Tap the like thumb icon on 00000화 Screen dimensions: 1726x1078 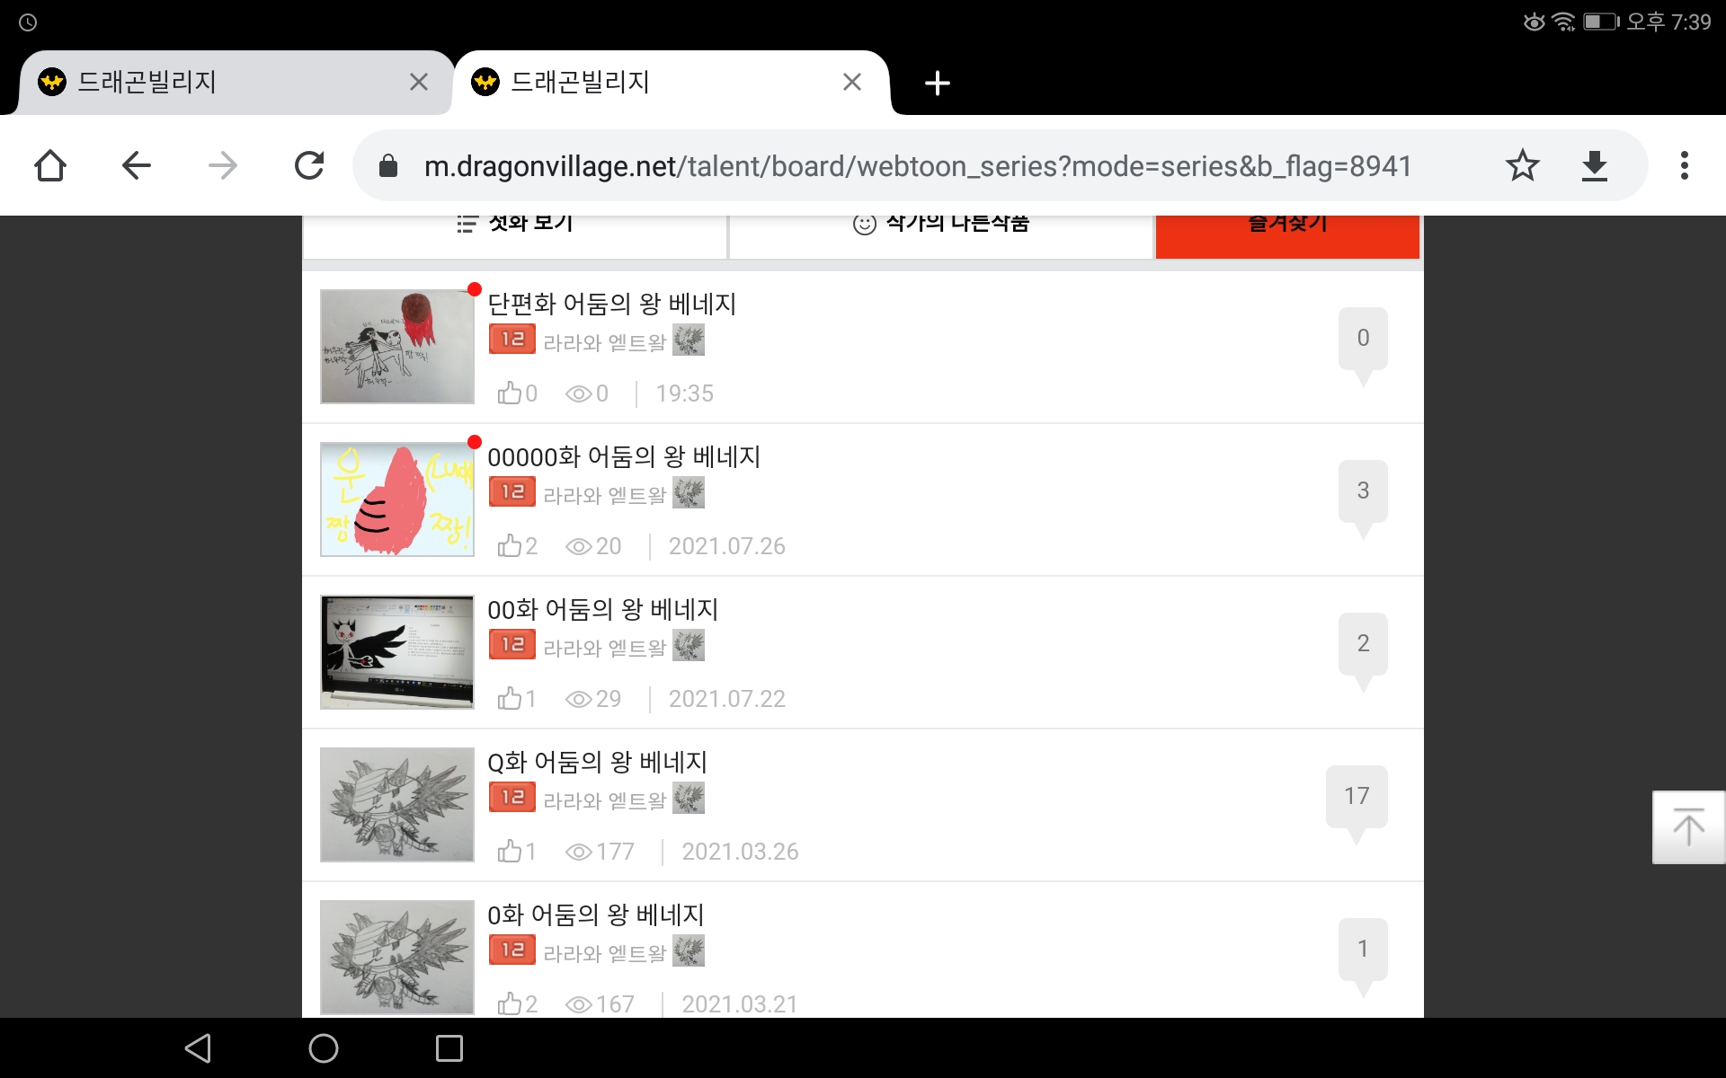[510, 545]
